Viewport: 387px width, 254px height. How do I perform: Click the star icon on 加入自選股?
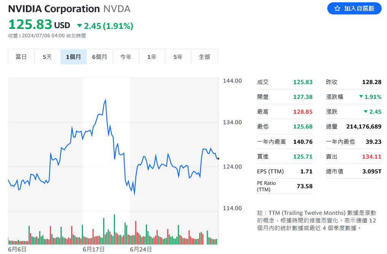337,8
